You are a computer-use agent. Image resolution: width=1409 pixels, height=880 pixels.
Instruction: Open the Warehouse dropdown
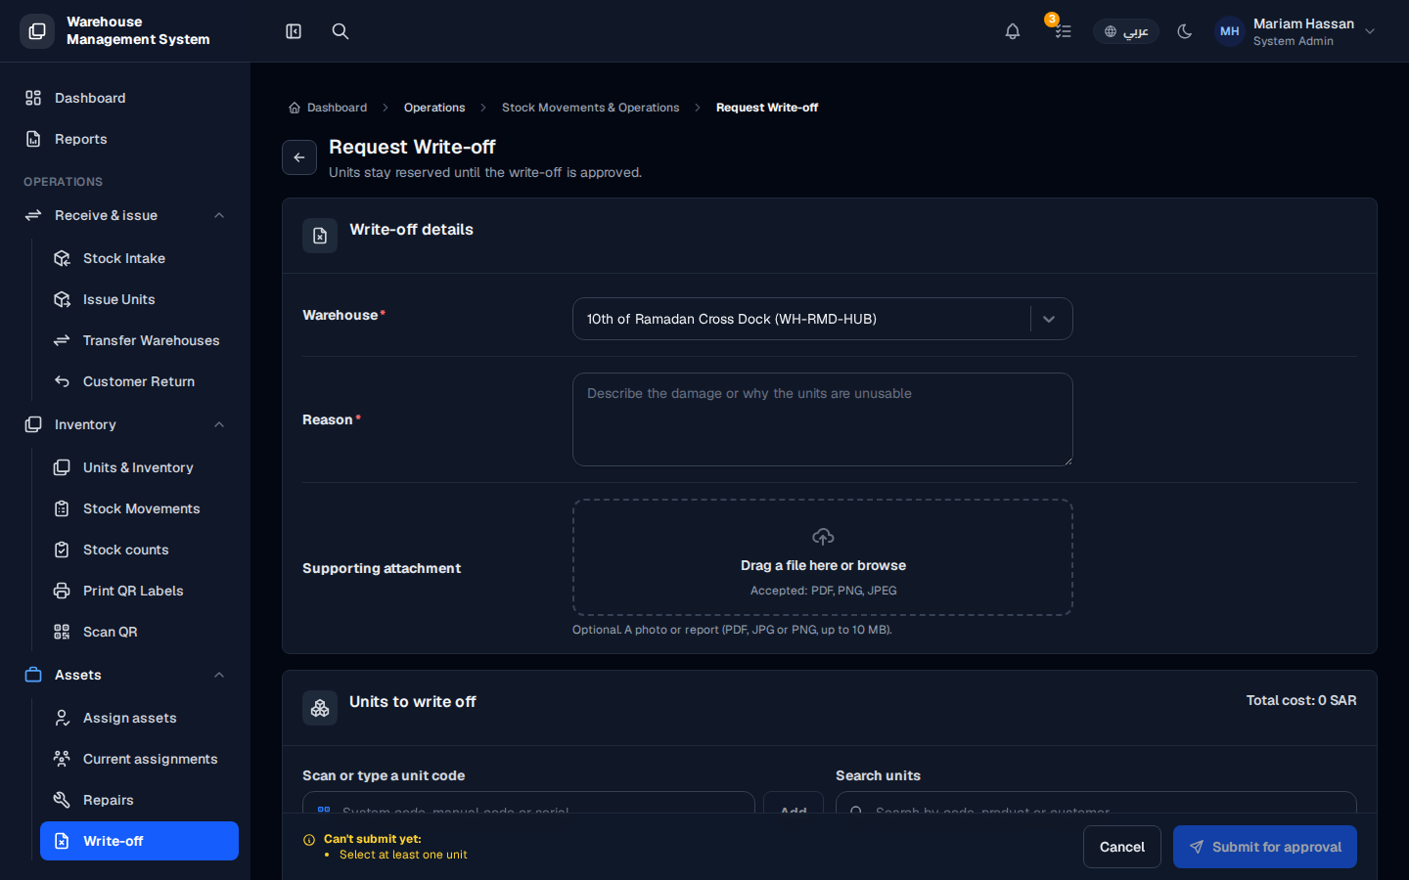[x=822, y=319]
